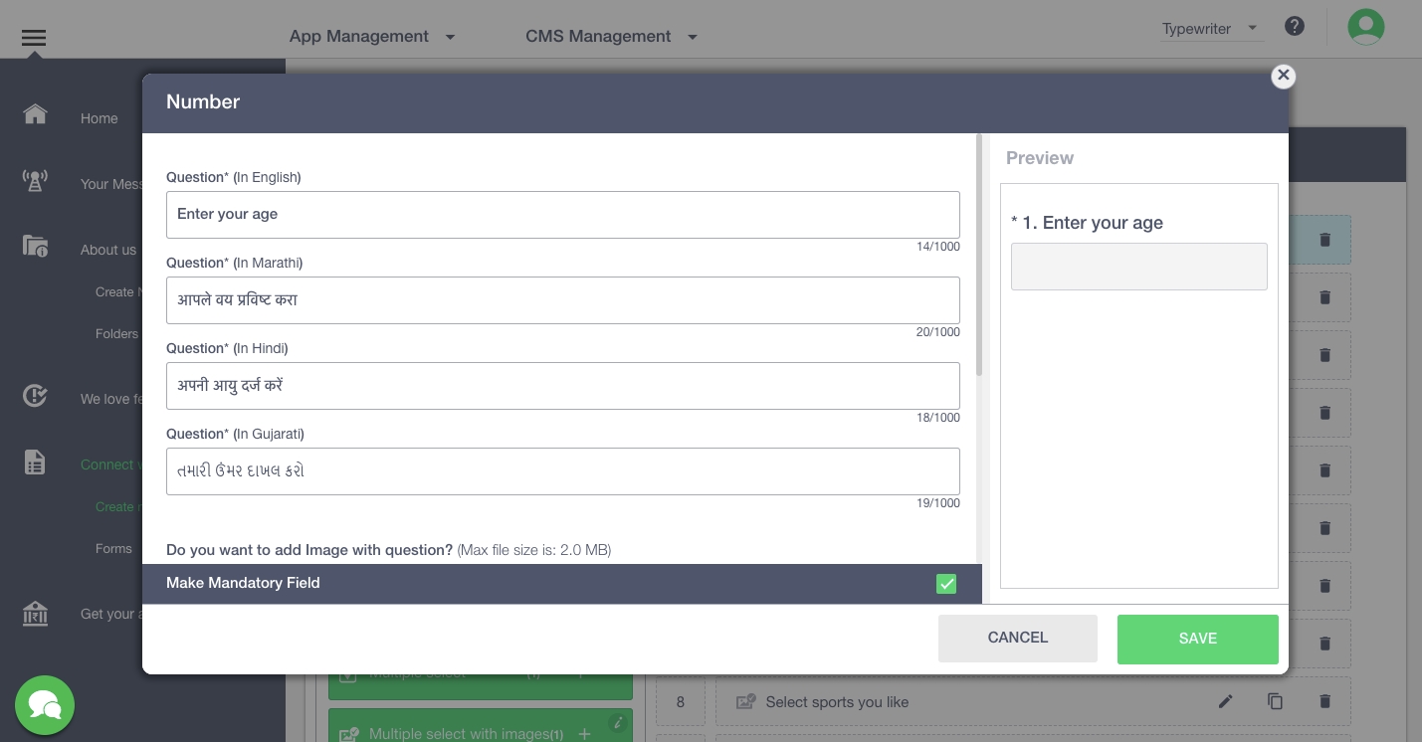Click the Home icon in sidebar
Viewport: 1422px width, 742px height.
coord(35,114)
